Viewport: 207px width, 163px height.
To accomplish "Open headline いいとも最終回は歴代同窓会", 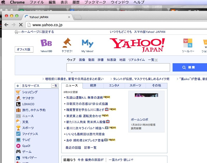I will (x=85, y=134).
